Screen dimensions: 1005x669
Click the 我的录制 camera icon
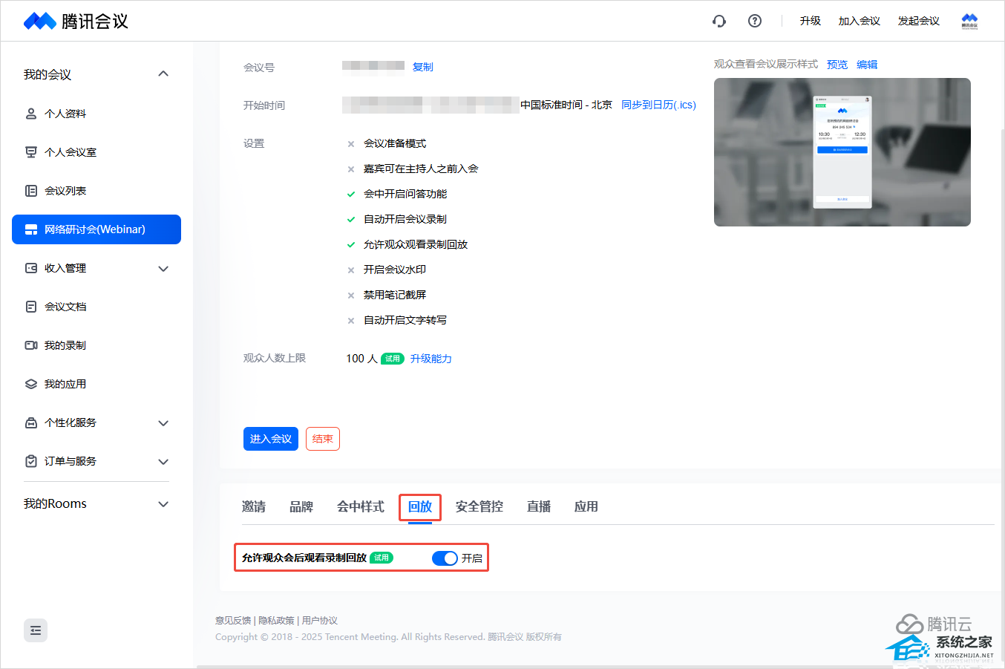(x=31, y=345)
